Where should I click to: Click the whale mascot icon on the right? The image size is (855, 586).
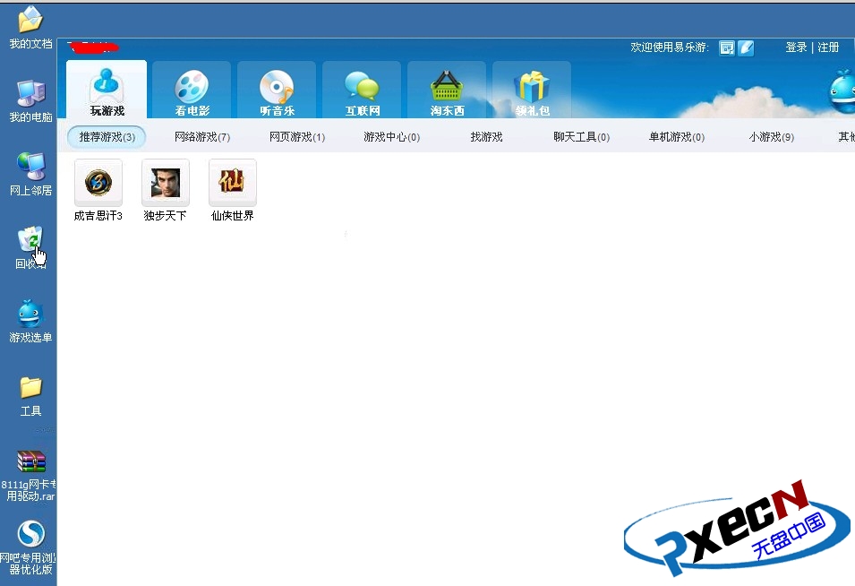840,93
